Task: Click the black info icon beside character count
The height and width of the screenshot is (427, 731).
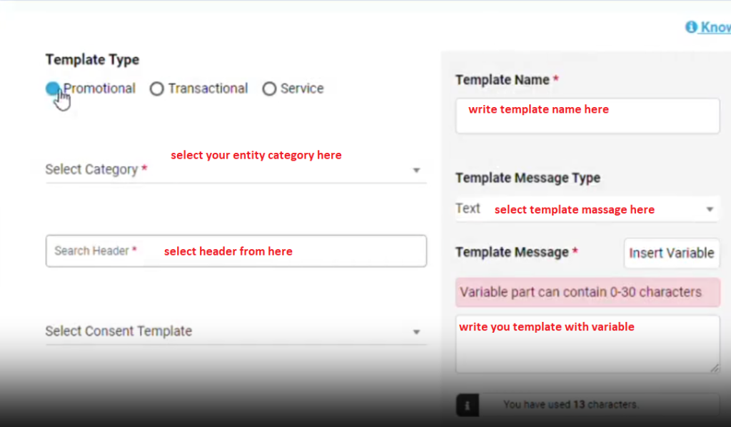Action: click(x=467, y=405)
